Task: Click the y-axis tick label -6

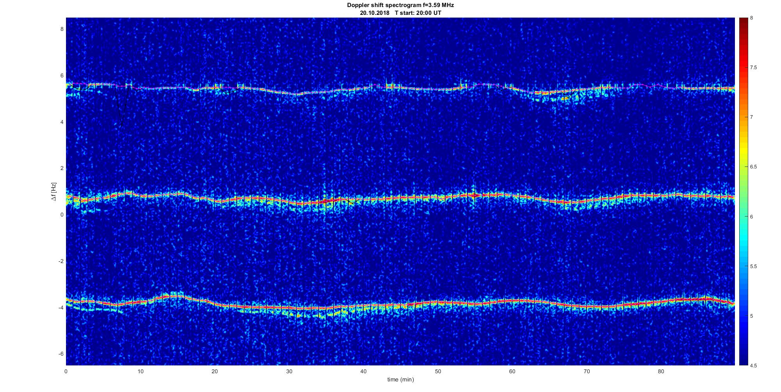Action: pyautogui.click(x=61, y=354)
